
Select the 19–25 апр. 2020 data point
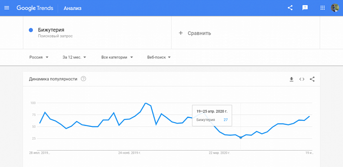241,137
